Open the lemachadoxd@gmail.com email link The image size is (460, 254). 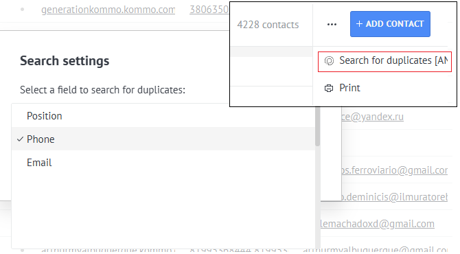378,224
